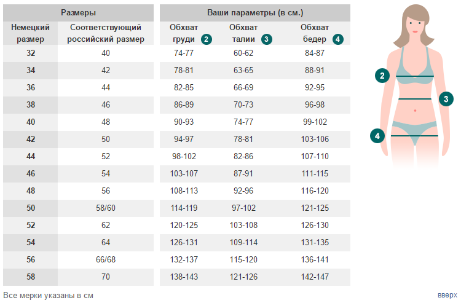Click the woman's figure illustration
469x303 pixels.
pyautogui.click(x=416, y=85)
